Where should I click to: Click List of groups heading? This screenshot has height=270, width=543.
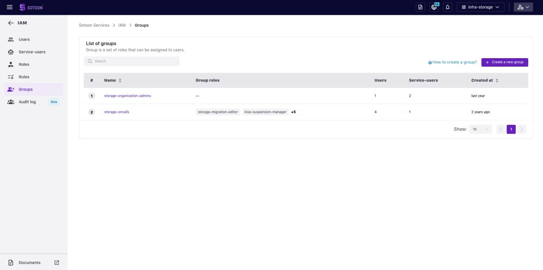101,43
